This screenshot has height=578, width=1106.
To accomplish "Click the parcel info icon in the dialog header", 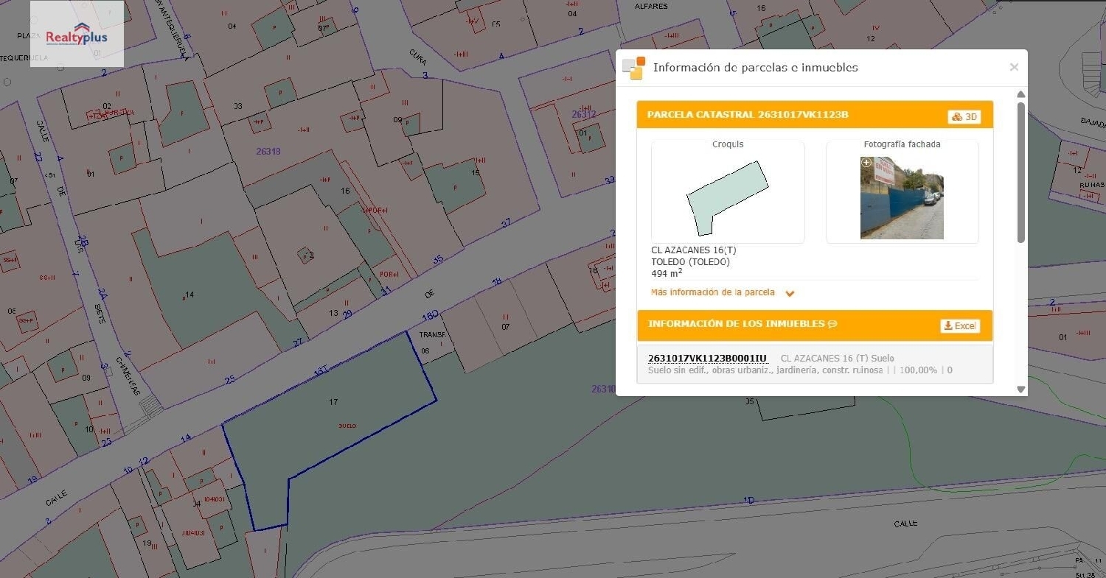I will pos(633,67).
